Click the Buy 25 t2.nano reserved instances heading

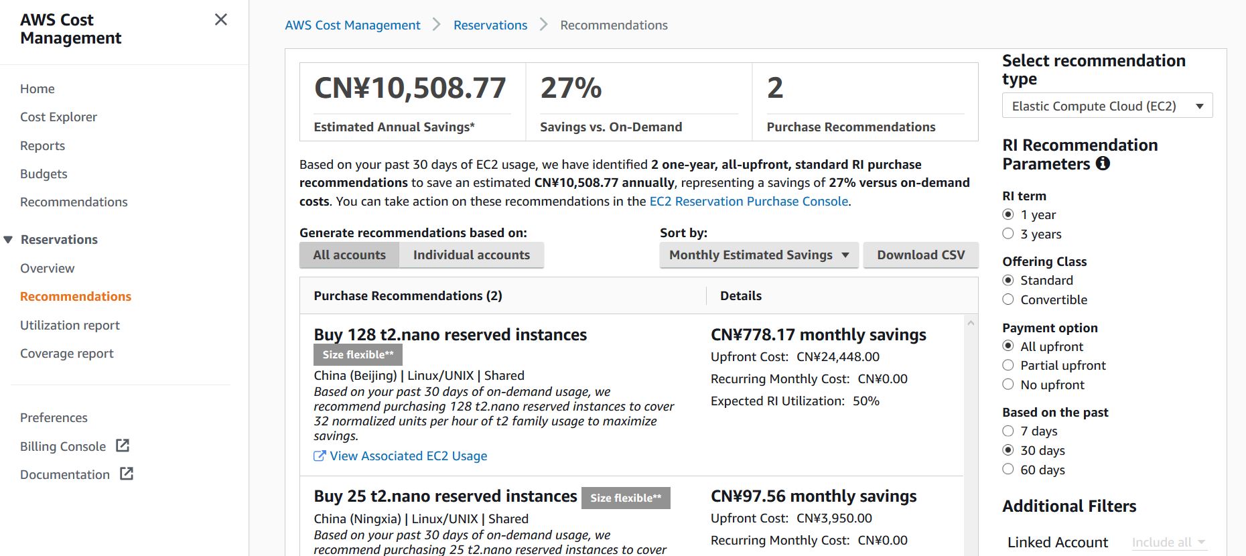(x=445, y=496)
